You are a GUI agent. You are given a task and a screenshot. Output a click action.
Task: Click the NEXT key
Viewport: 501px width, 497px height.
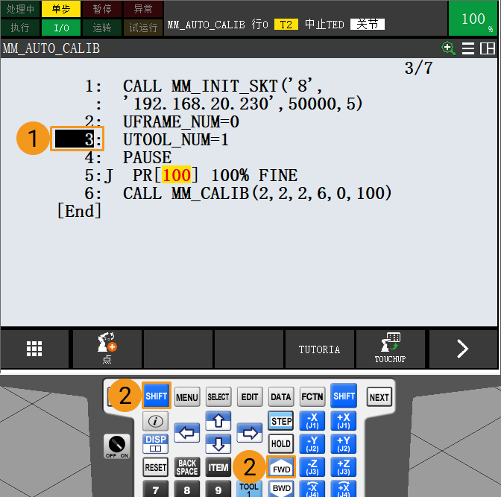(x=379, y=397)
